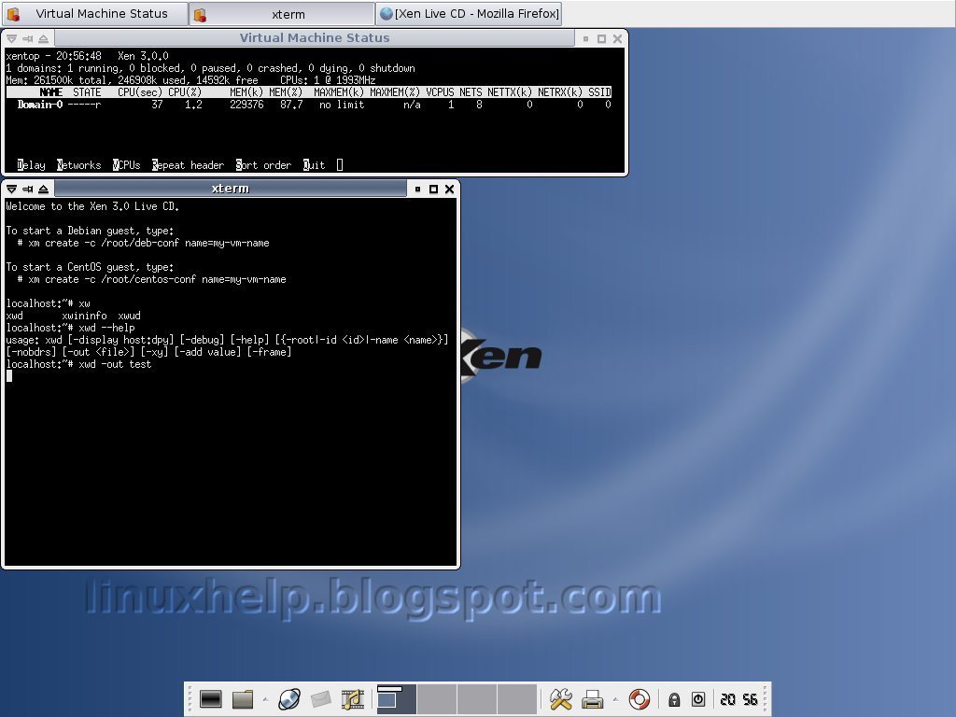Click the 'Networks' option in xentop footer
956x717 pixels.
coord(78,165)
